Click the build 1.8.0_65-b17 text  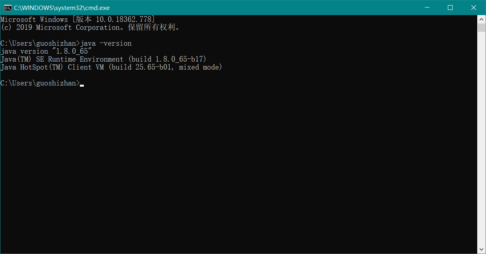167,59
